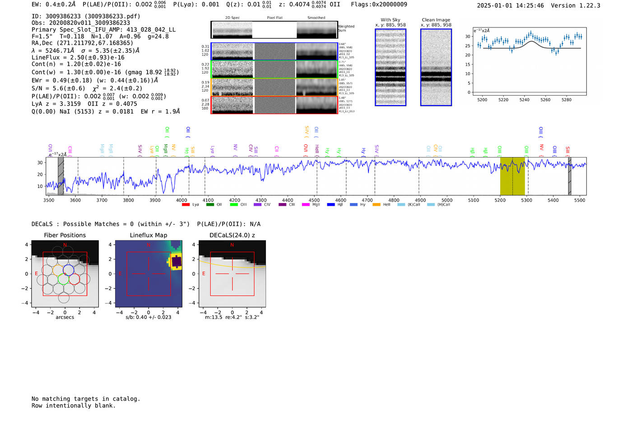Click the 'Pixel Flat' column header
This screenshot has height=430, width=632.
(x=274, y=18)
